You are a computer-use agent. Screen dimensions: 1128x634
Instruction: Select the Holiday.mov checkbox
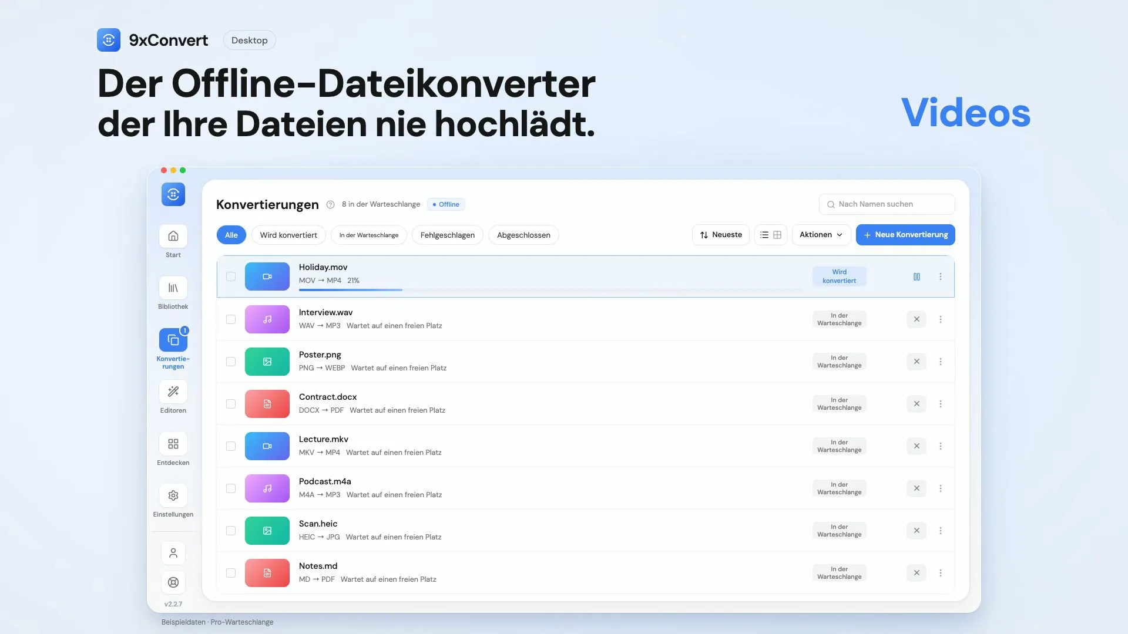[231, 276]
